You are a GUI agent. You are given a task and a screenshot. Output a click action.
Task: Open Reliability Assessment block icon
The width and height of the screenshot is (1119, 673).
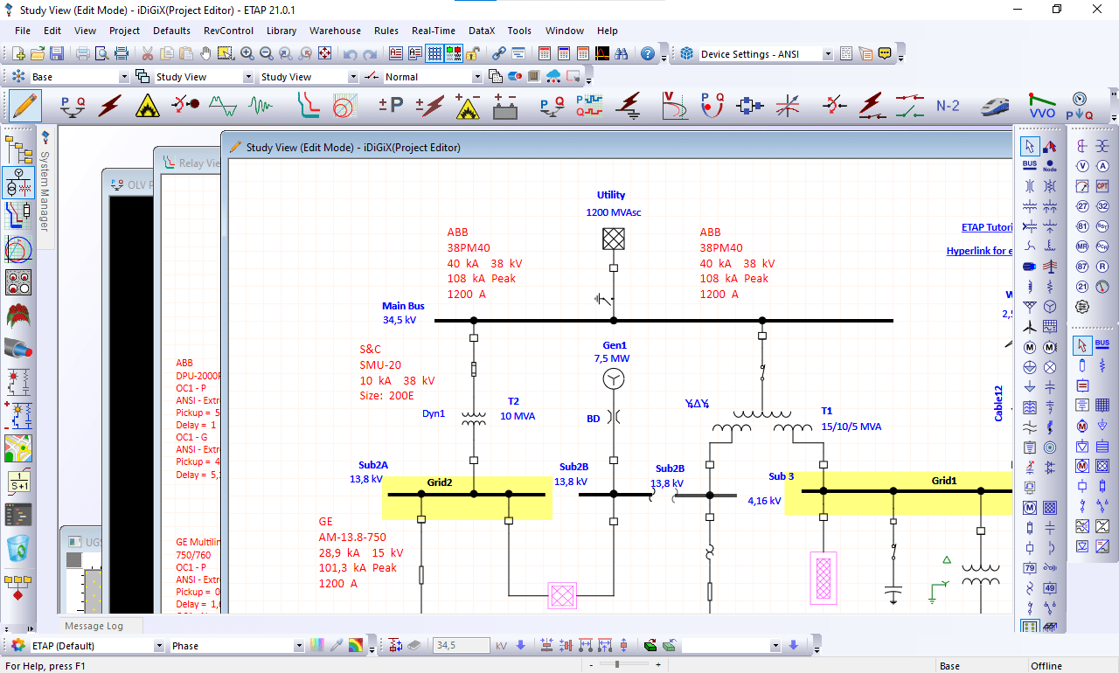pyautogui.click(x=749, y=106)
